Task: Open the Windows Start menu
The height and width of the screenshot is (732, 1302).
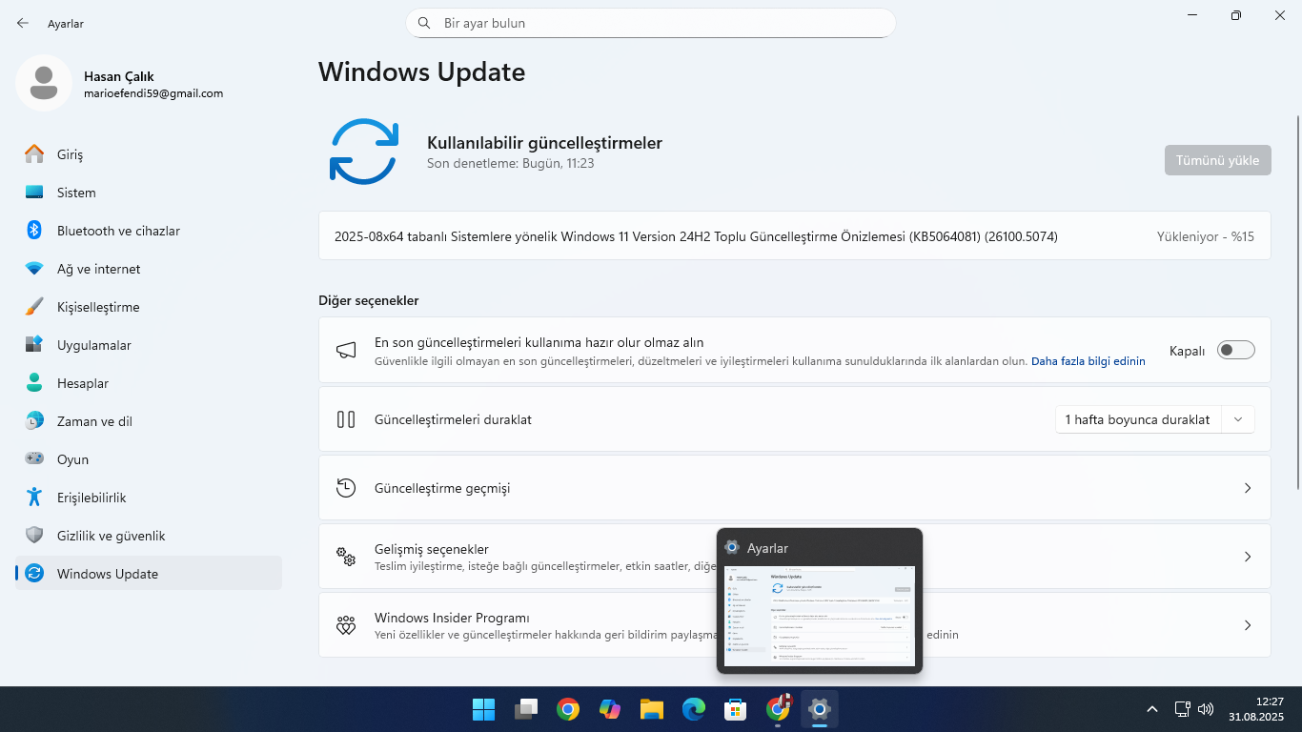Action: [483, 709]
